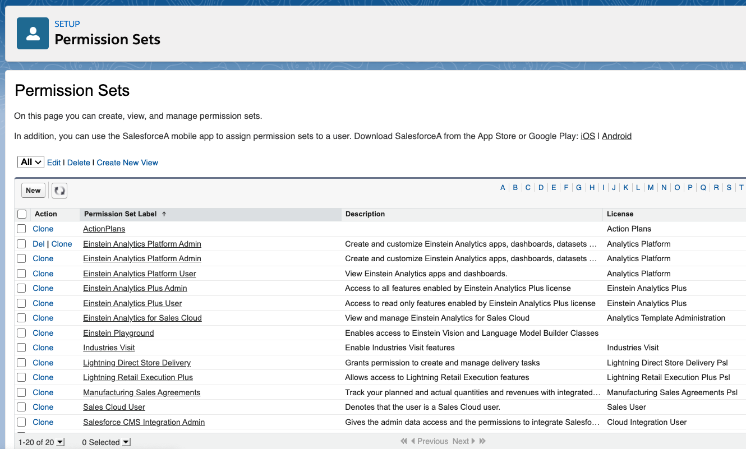Clone the Einstein Playground permission set
The image size is (746, 449).
[43, 333]
